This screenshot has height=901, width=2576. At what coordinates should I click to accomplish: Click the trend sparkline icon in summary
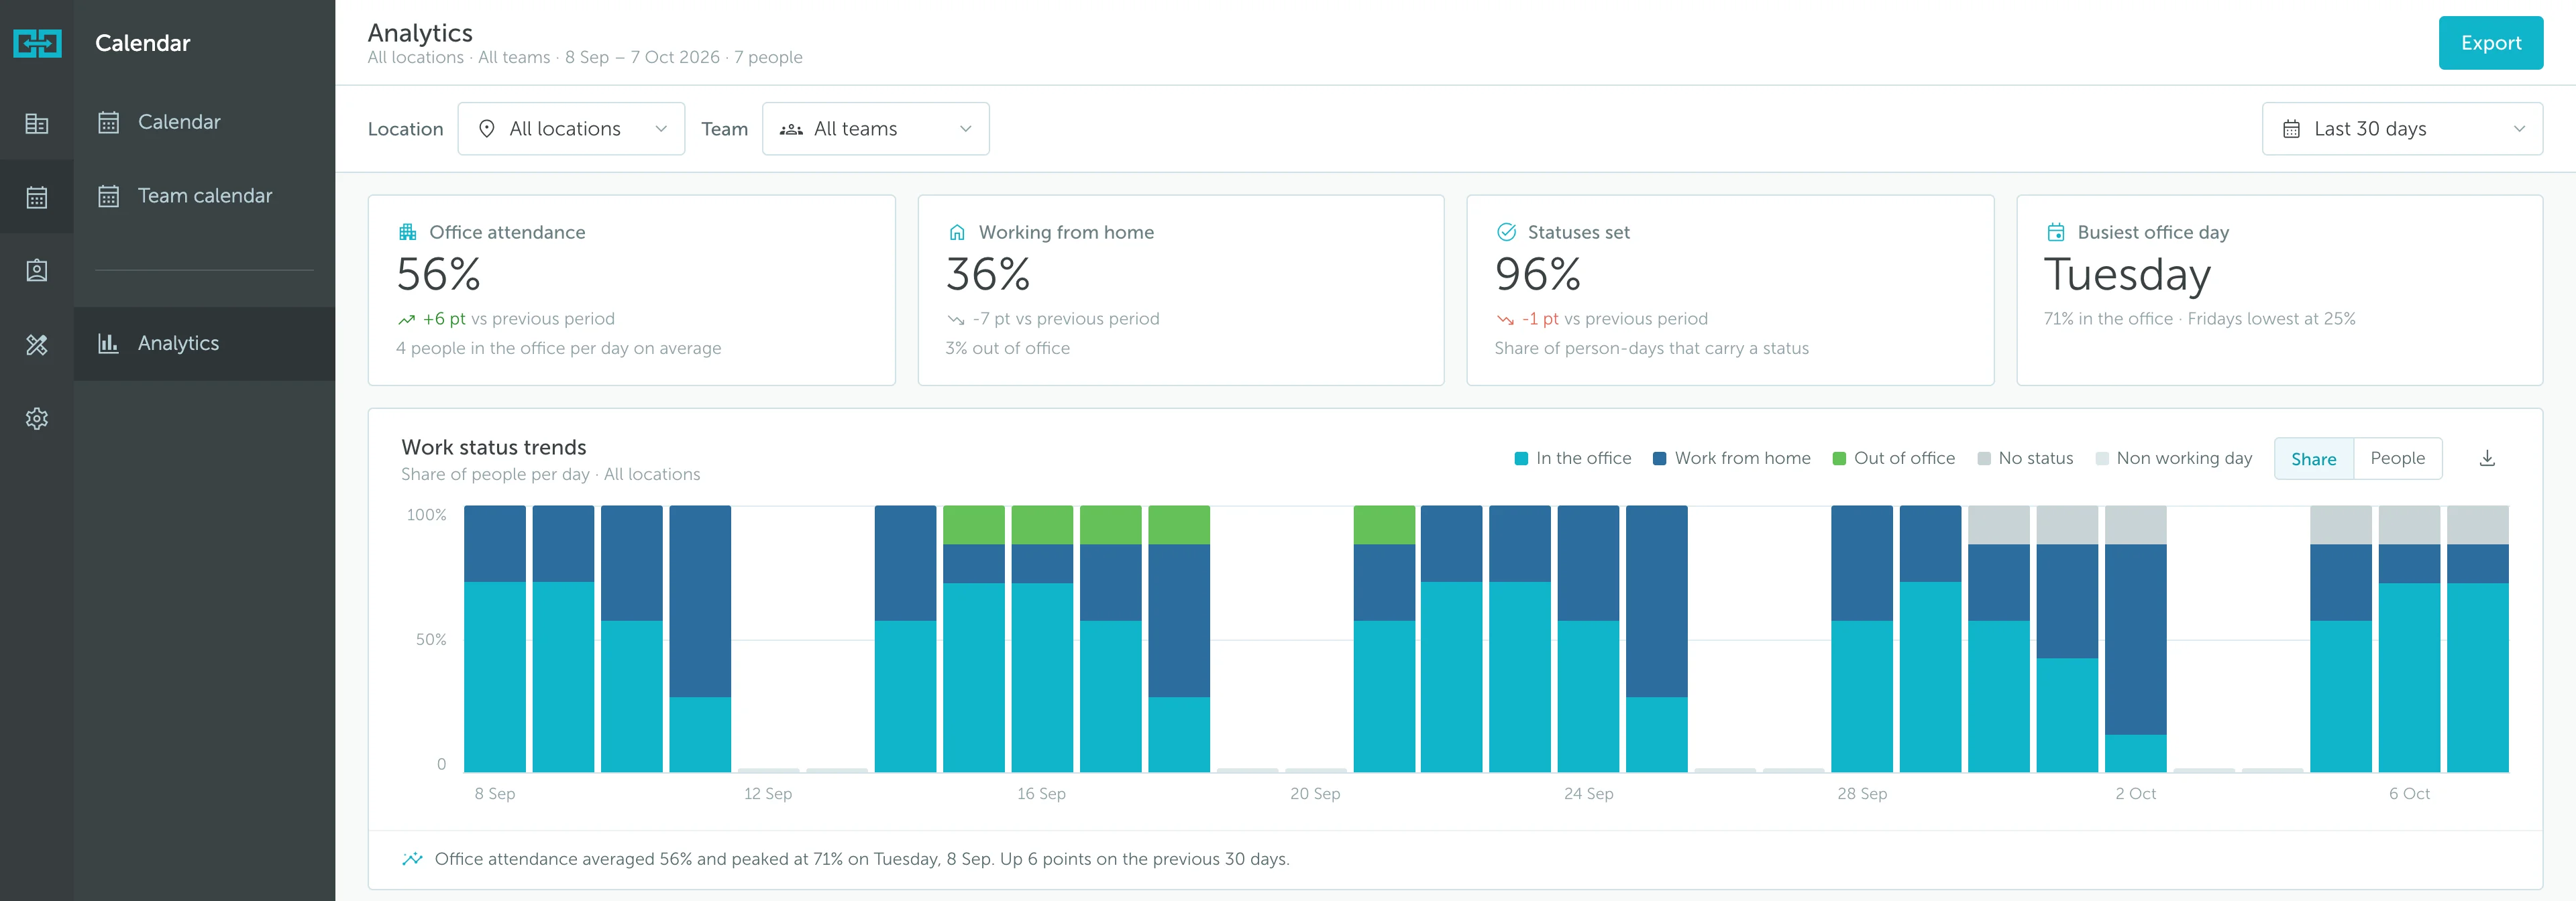tap(412, 859)
